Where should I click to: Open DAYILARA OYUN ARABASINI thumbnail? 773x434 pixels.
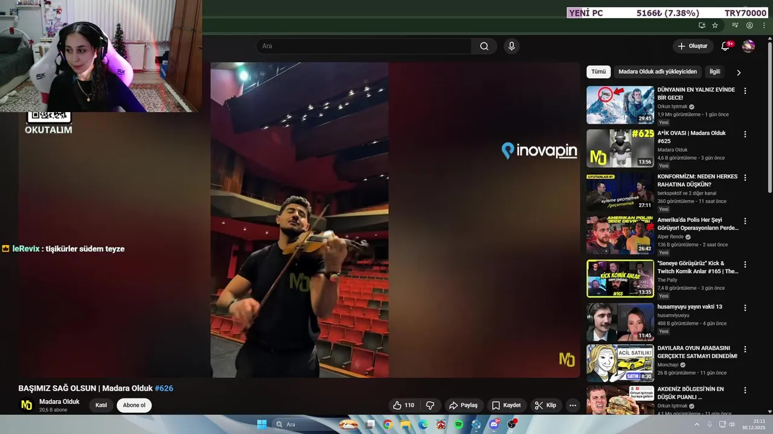pyautogui.click(x=620, y=363)
